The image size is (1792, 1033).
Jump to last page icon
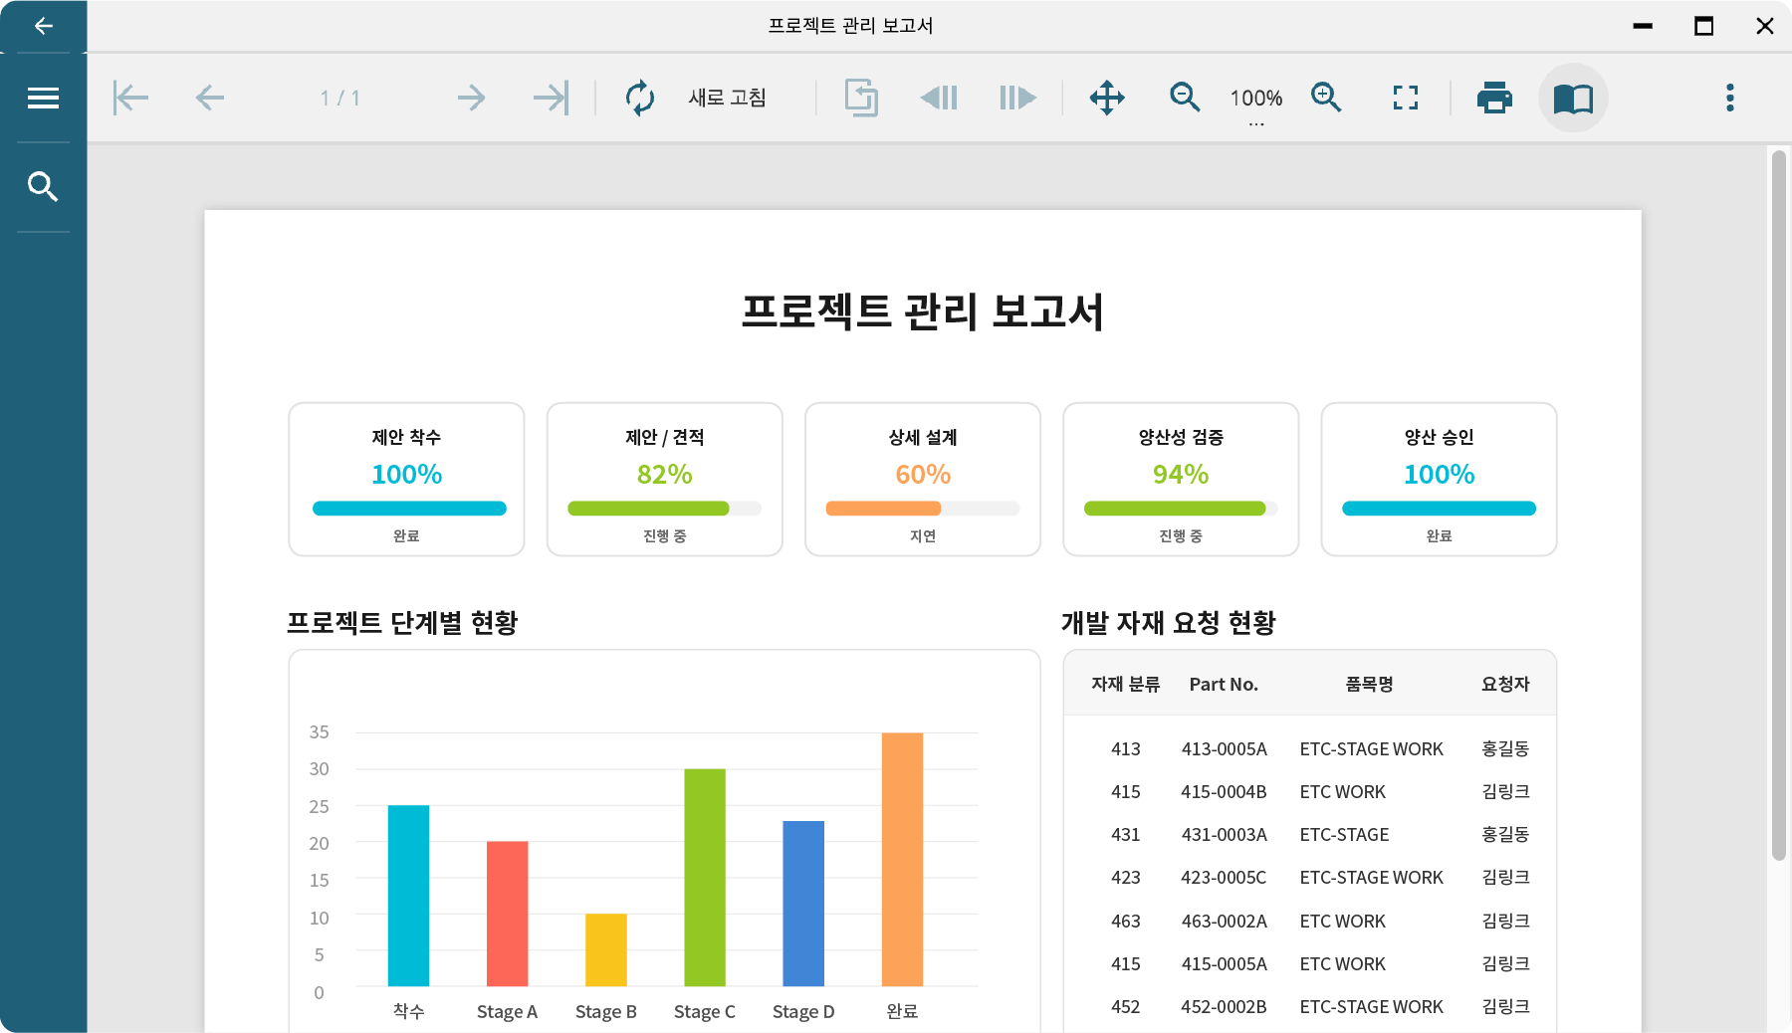[551, 98]
